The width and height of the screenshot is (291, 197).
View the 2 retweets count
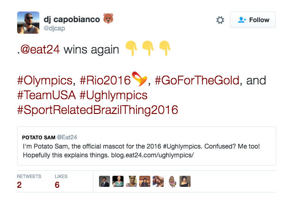[19, 185]
